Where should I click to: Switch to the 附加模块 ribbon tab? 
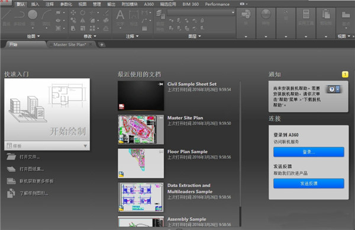point(130,4)
